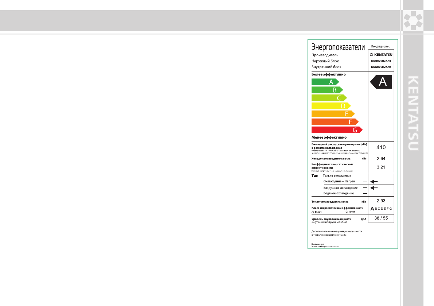Click the heating capacity value 2.93
The width and height of the screenshot is (434, 306).
click(381, 201)
